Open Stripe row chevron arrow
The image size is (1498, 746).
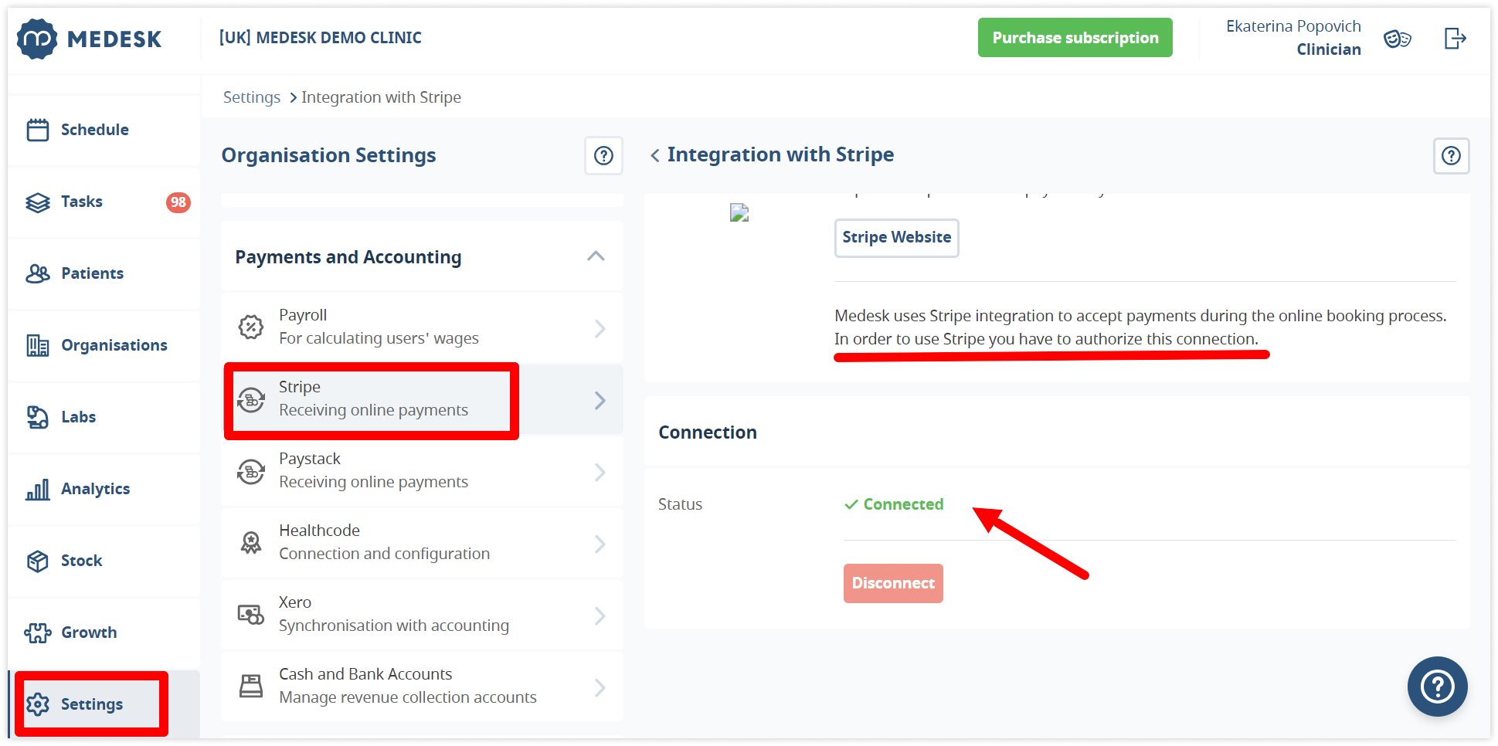point(600,400)
